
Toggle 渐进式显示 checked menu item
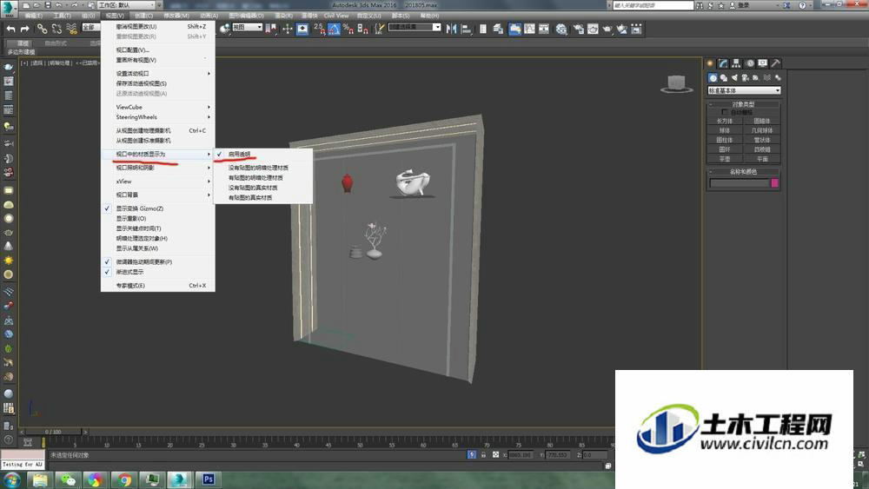[158, 272]
